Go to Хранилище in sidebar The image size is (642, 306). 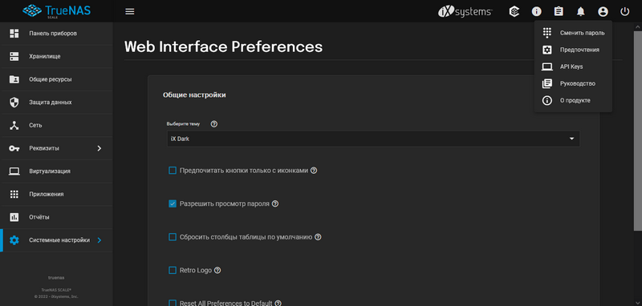pos(56,56)
